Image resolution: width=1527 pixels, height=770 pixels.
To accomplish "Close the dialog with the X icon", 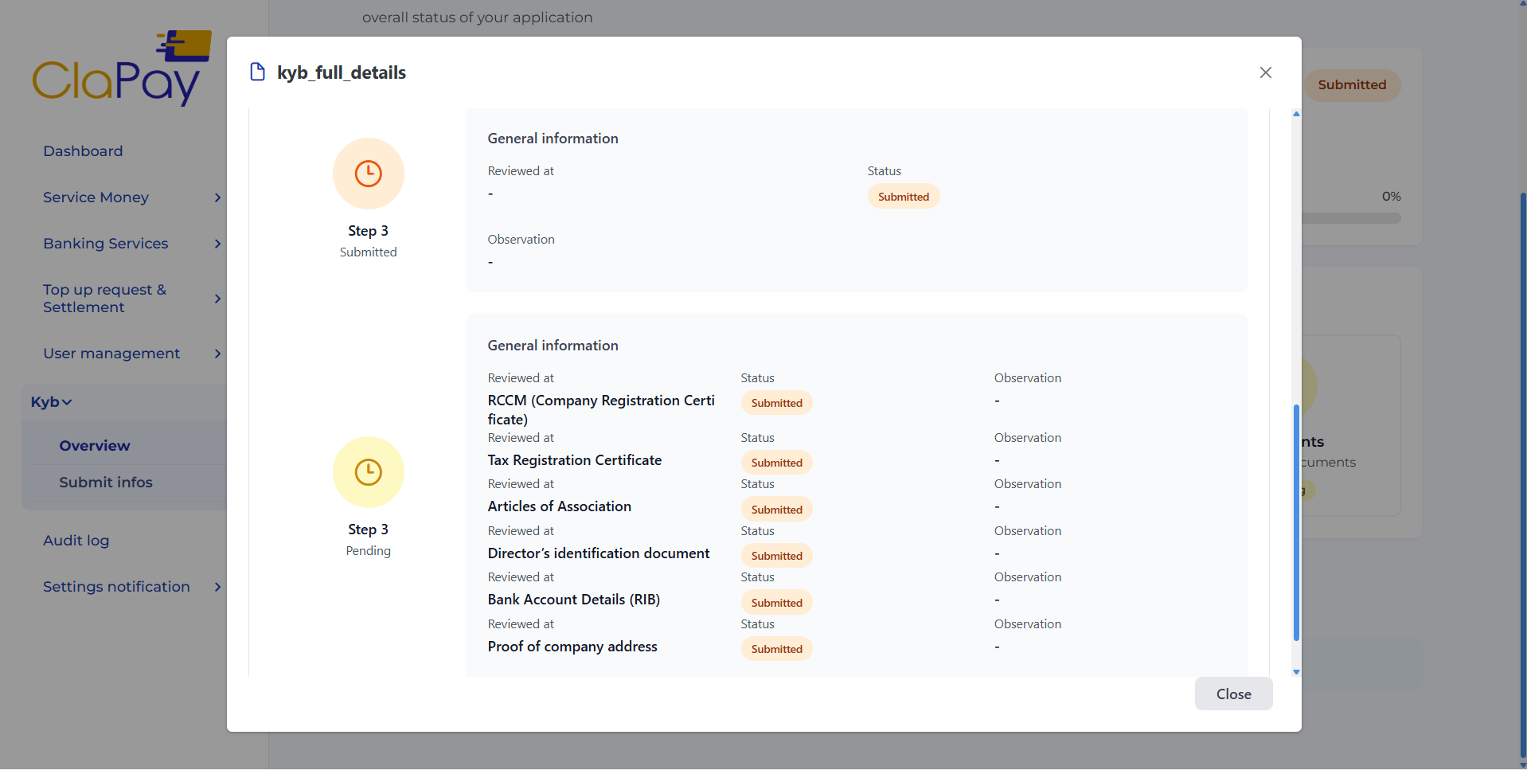I will click(x=1265, y=72).
